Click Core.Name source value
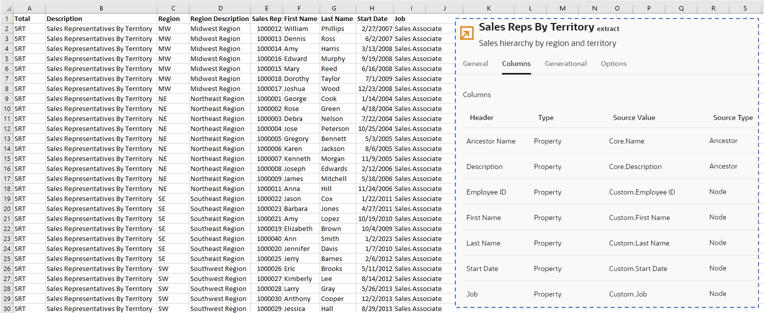The width and height of the screenshot is (764, 313). [x=627, y=141]
